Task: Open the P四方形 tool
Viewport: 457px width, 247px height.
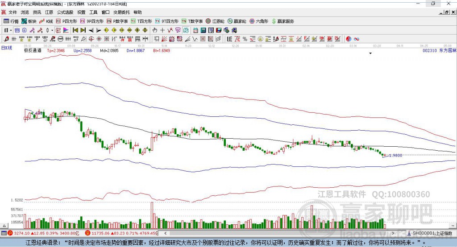Action: (66, 21)
